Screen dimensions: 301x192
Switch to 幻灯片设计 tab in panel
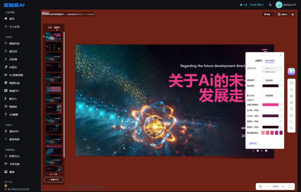(x=270, y=60)
